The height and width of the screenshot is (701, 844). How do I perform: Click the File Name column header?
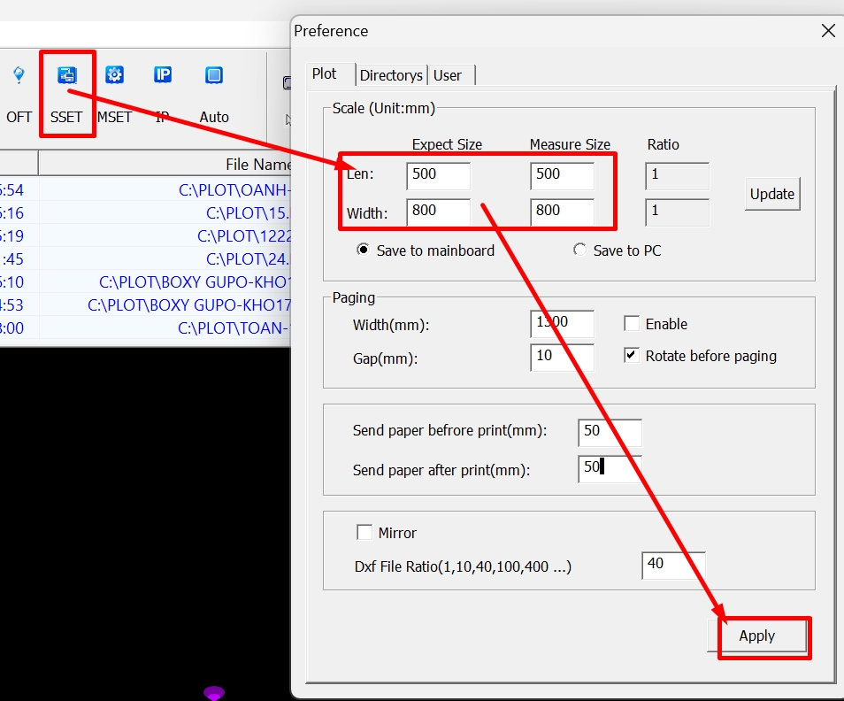pos(257,165)
